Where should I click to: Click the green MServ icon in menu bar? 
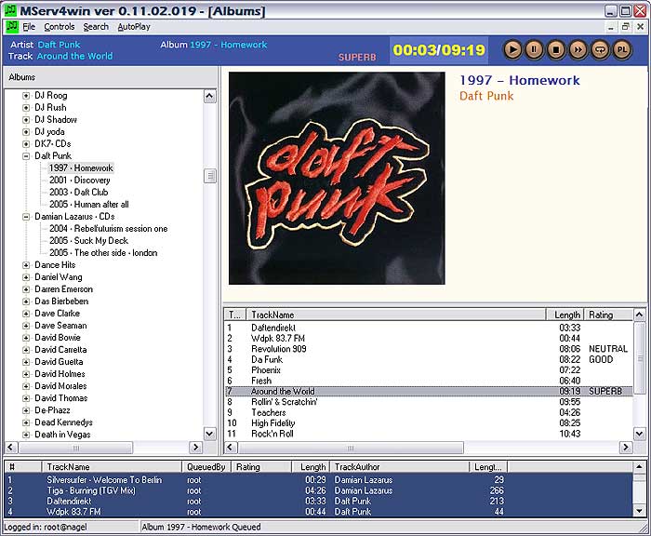pos(11,27)
